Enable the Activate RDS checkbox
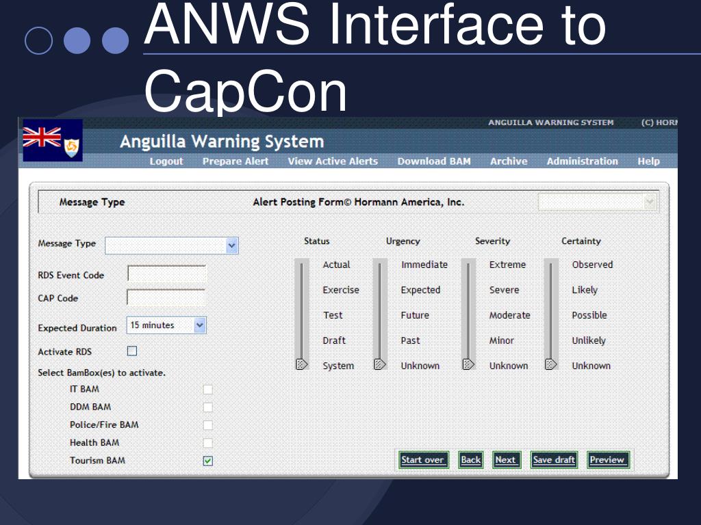701x525 pixels. click(x=132, y=351)
